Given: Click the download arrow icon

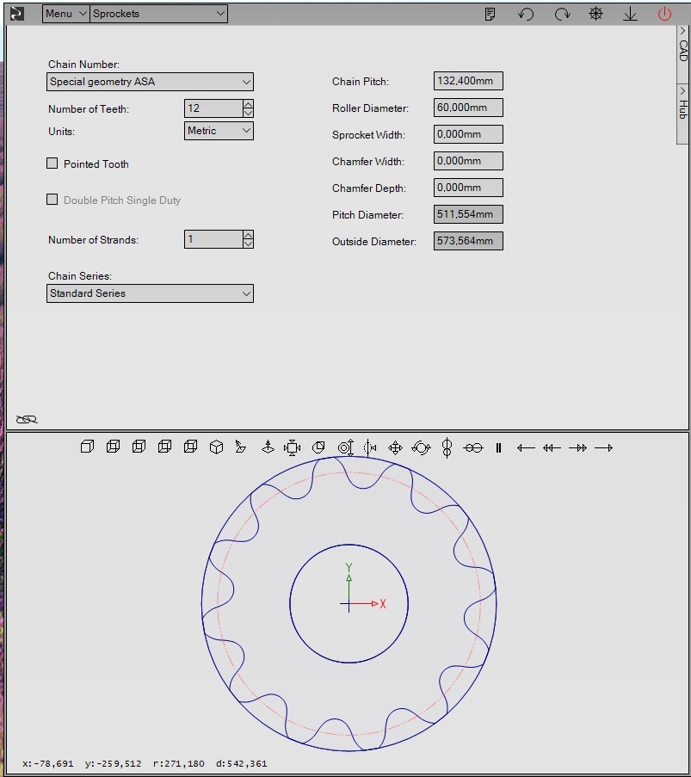Looking at the screenshot, I should coord(630,14).
